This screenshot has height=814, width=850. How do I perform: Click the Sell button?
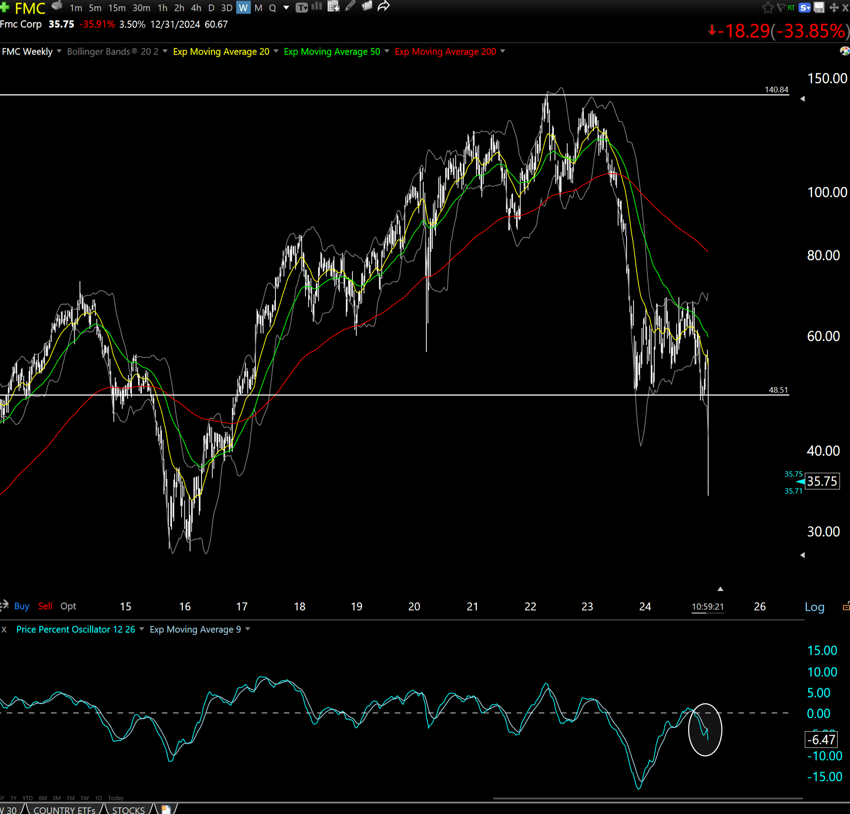tap(45, 606)
